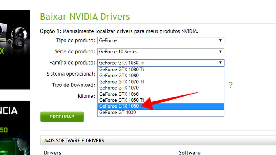The image size is (276, 155).
Task: Choose GeForce GTX 1080 from the list
Action: tap(119, 76)
